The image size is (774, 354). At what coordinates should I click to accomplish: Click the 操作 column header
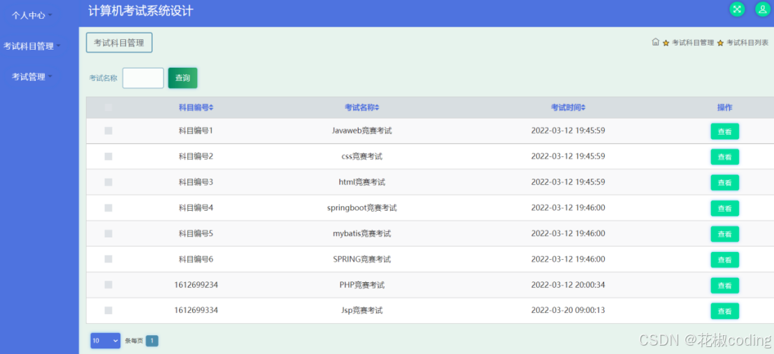coord(724,108)
